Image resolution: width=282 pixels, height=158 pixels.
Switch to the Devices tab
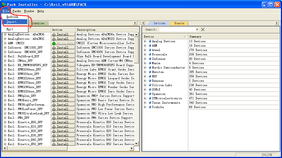click(x=159, y=23)
